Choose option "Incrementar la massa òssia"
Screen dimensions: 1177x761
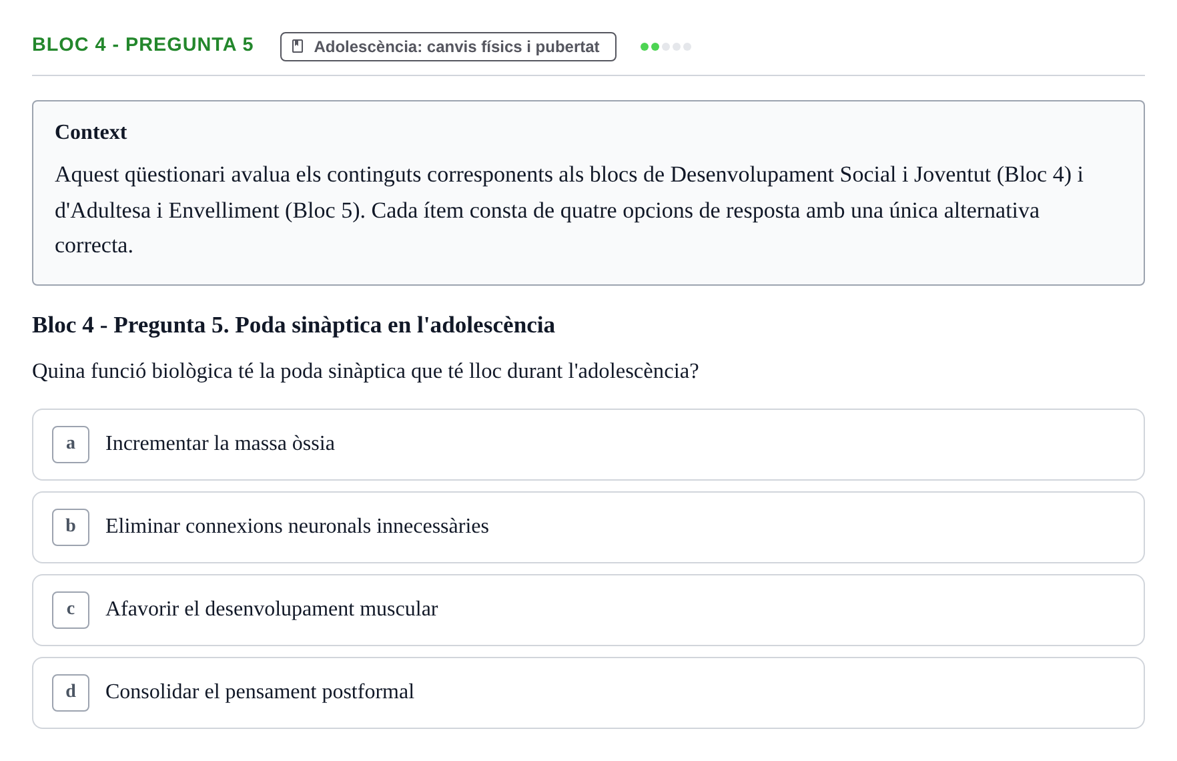tap(588, 445)
